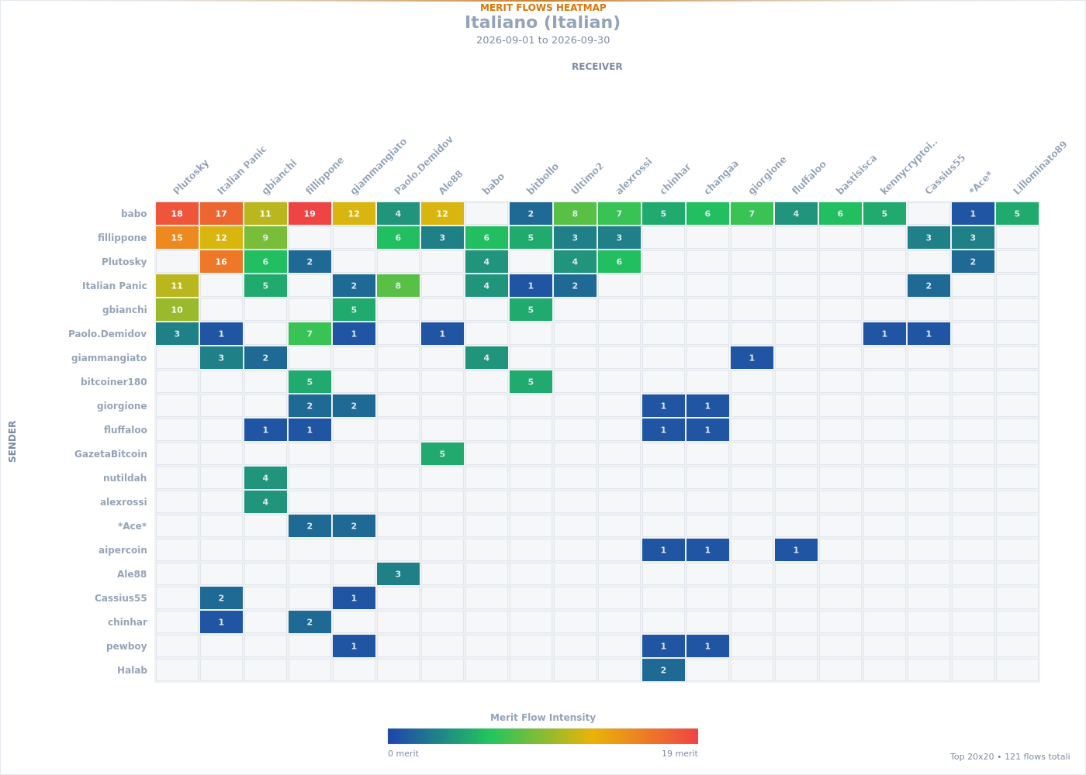Click the vertical 'SENDER' axis label
The height and width of the screenshot is (775, 1086).
point(12,442)
